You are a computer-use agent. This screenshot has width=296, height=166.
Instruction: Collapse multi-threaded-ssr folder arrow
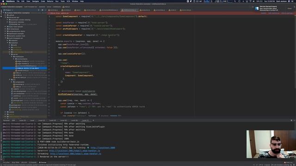click(x=5, y=38)
